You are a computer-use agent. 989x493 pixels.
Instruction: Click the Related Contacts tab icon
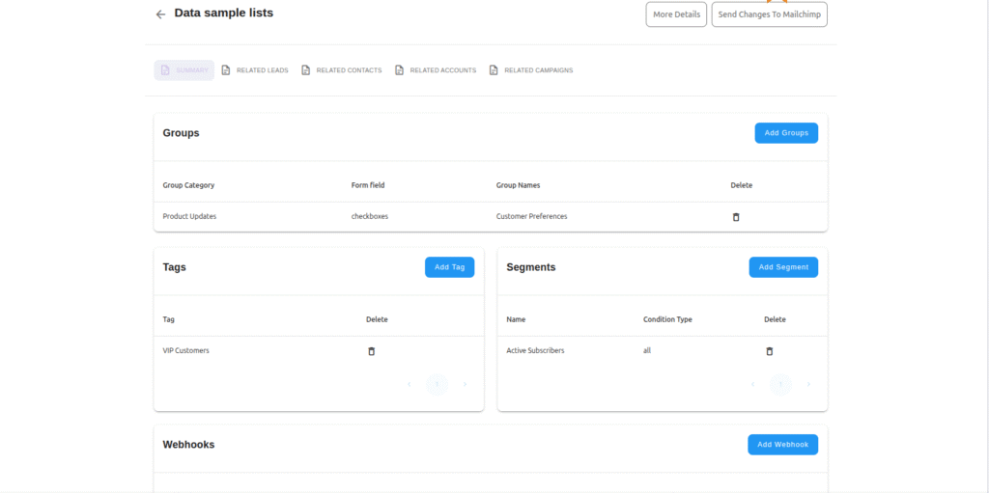point(305,70)
